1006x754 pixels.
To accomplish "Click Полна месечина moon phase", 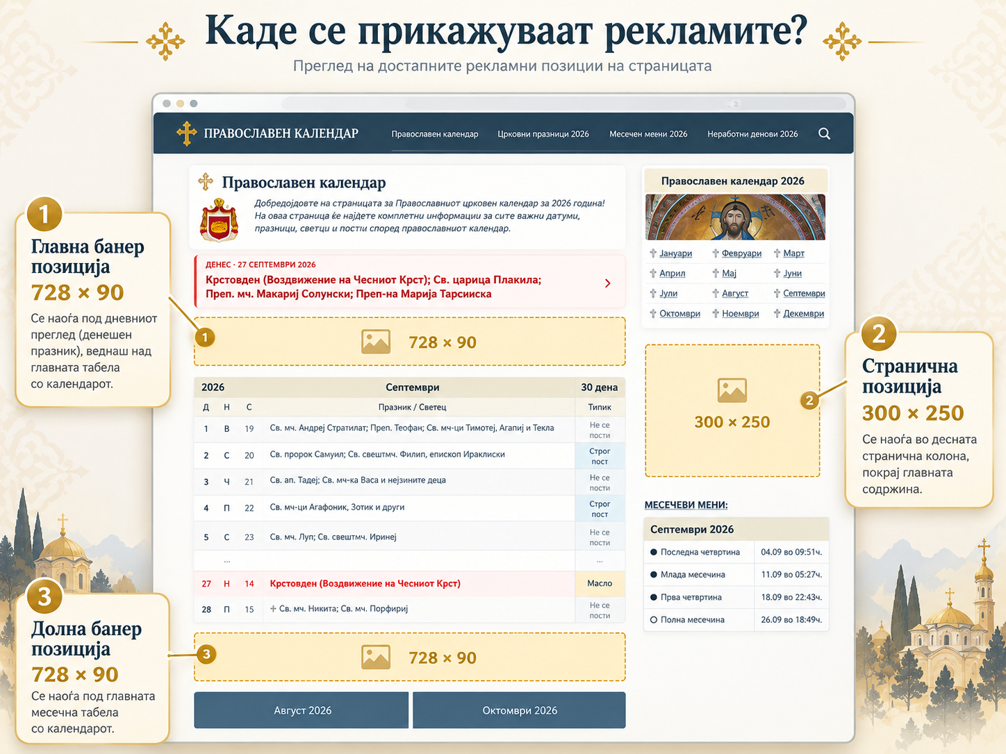I will (x=692, y=620).
